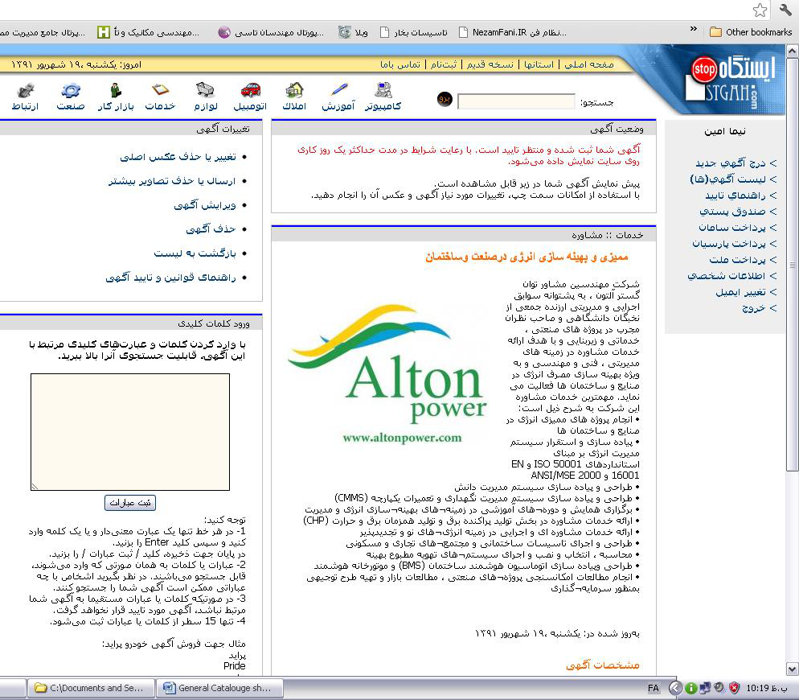Screen dimensions: 799x700
Task: Open the education category icon (آموزش)
Action: (x=338, y=90)
